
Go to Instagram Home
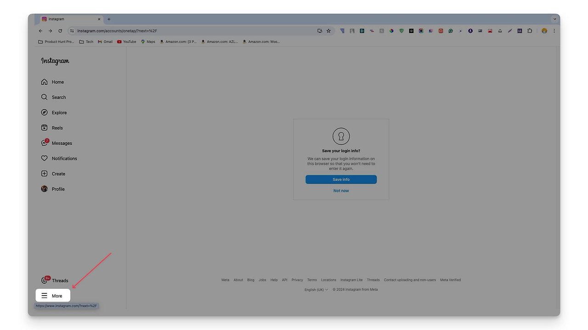pos(52,82)
